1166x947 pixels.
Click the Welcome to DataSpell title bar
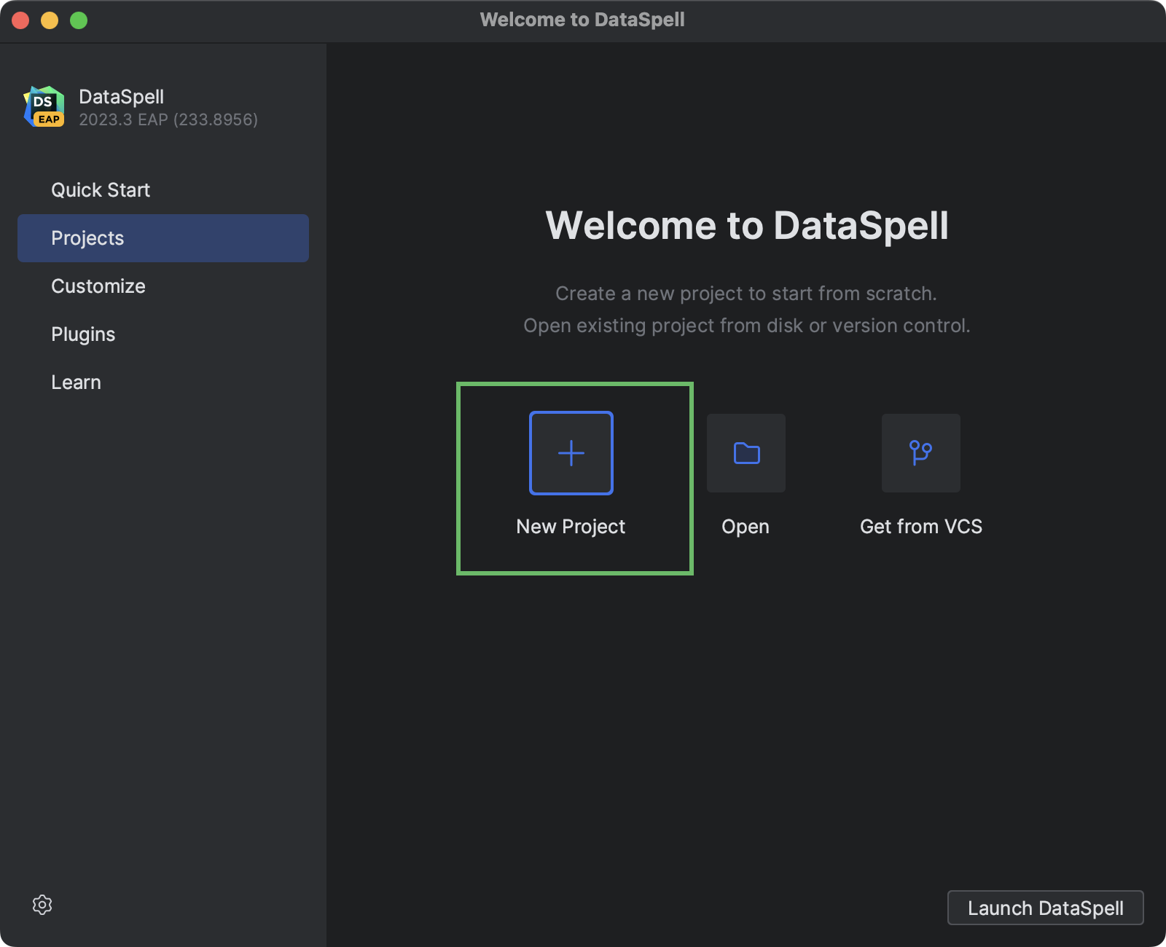[x=582, y=20]
